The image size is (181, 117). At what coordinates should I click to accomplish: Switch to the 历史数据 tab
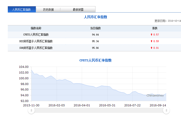coord(48,9)
